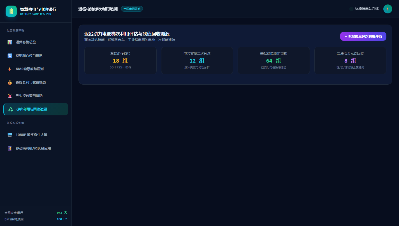Open the round lightning avatar in the header
The width and height of the screenshot is (399, 226).
click(388, 9)
